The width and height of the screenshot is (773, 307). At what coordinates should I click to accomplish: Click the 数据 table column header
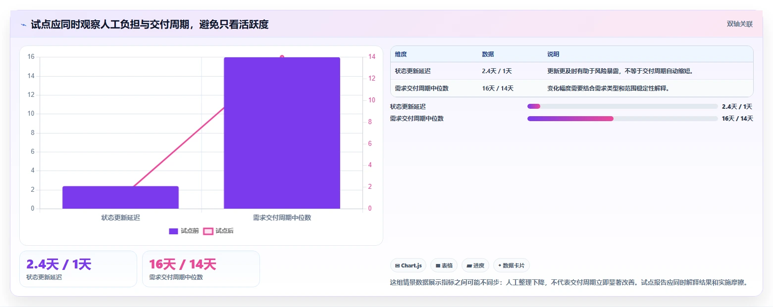coord(488,54)
